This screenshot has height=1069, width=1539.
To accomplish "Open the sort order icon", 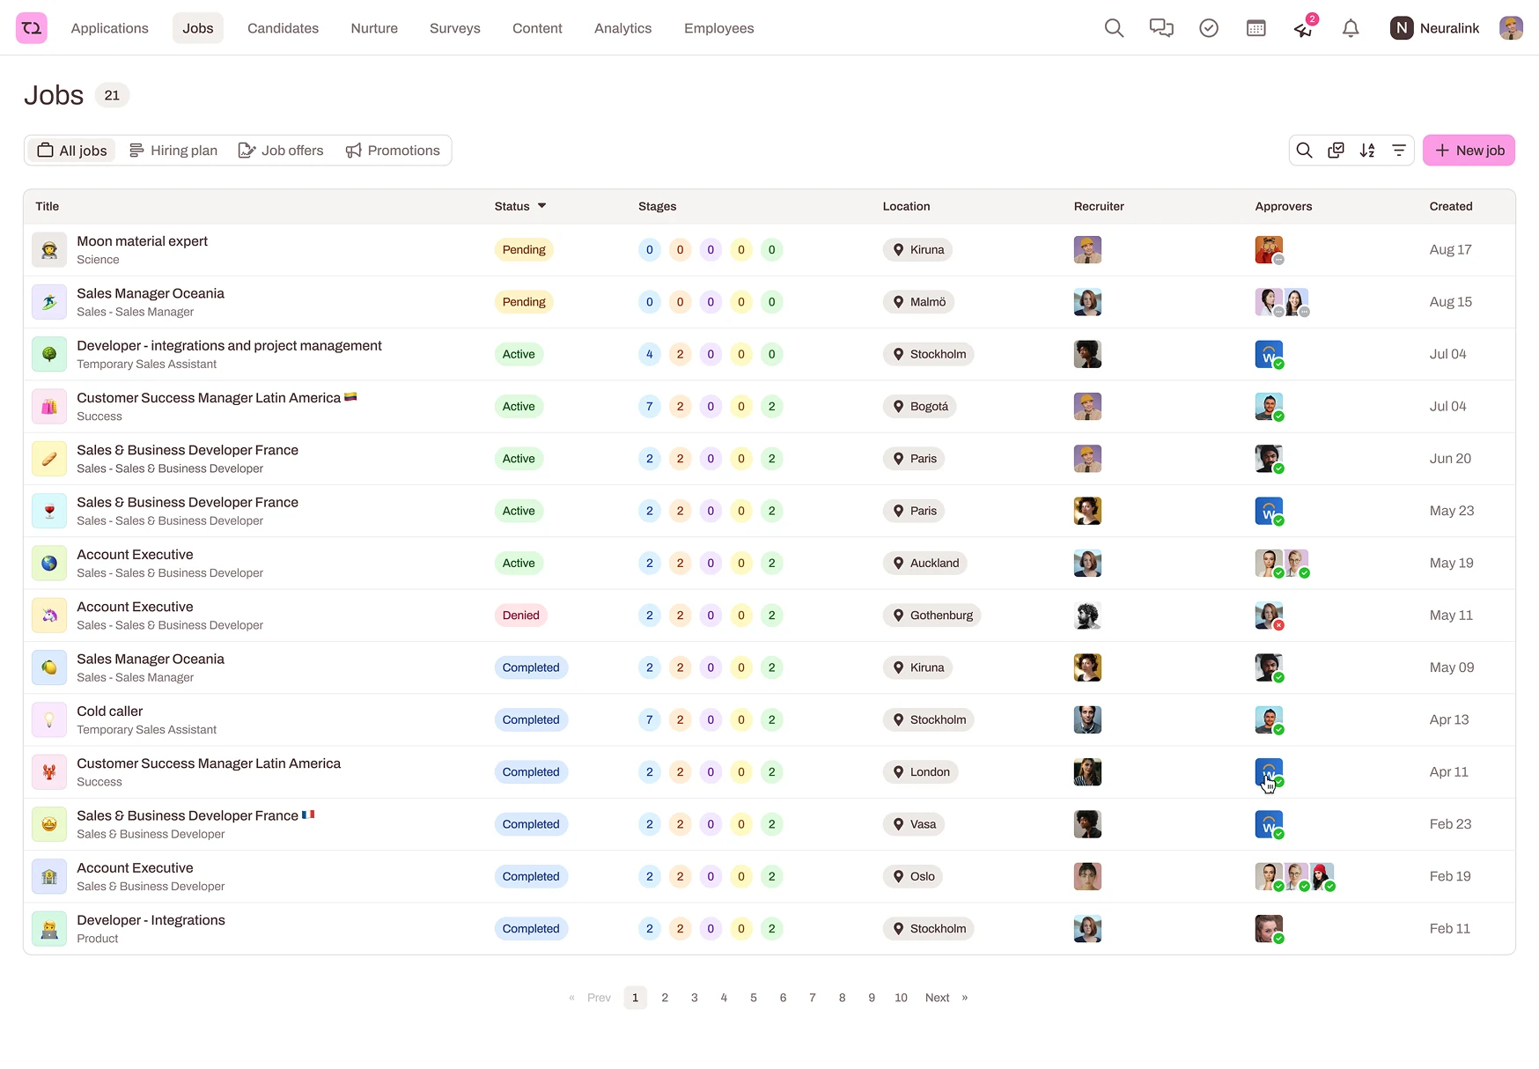I will pyautogui.click(x=1367, y=151).
